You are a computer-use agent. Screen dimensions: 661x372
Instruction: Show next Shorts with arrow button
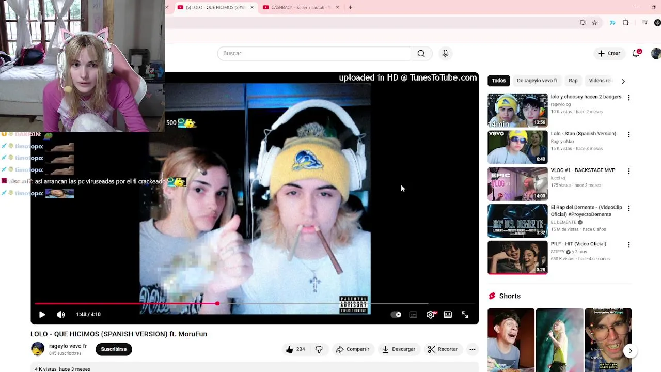[x=630, y=351]
